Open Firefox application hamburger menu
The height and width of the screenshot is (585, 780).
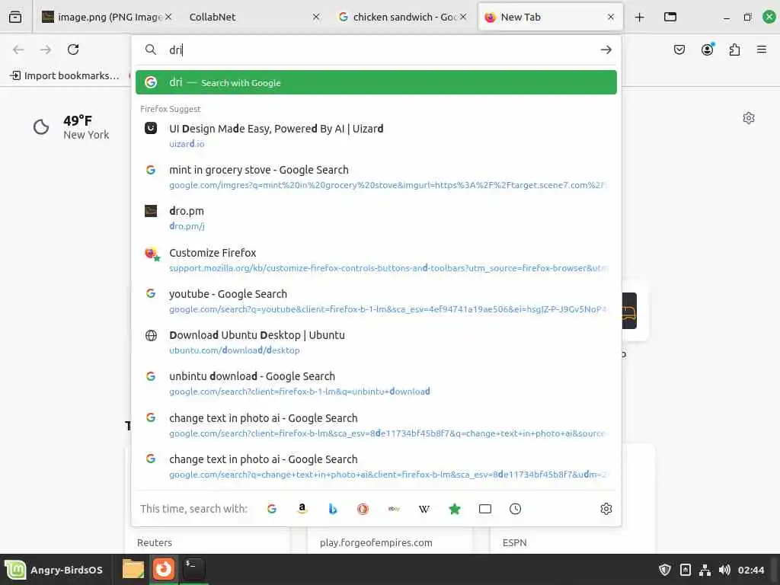(x=761, y=50)
